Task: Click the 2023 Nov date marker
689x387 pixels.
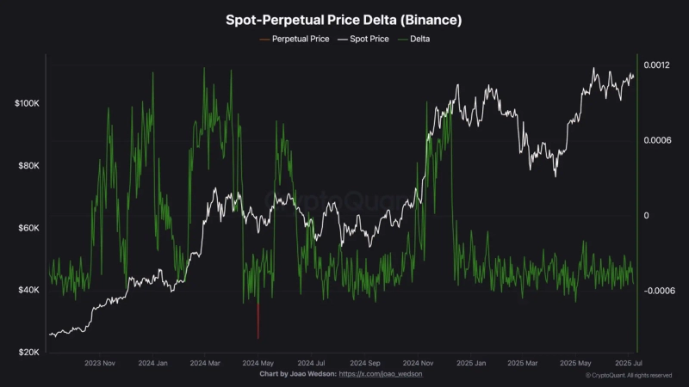Action: point(100,364)
